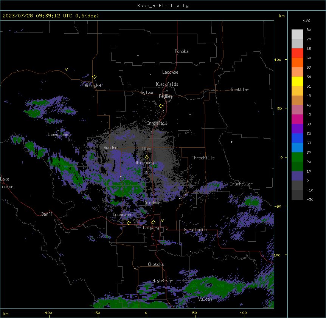
Task: Click the dBZ legend heading
Action: [x=306, y=20]
